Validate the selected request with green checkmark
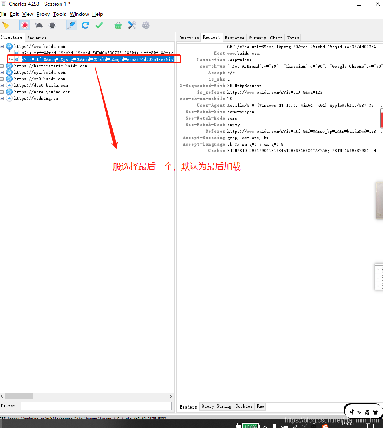This screenshot has height=428, width=383. pyautogui.click(x=99, y=26)
